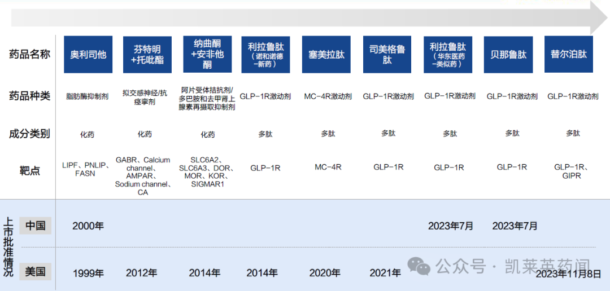
Task: Select 利拉鲁肽 (华东医药-类似药) box
Action: point(448,55)
